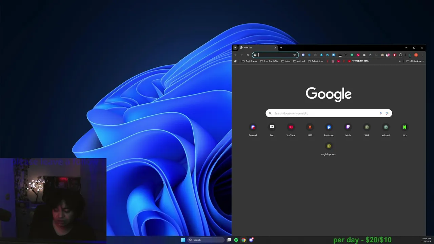Open the english-gram... shortcut tile
Viewport: 434px width, 244px height.
[329, 149]
